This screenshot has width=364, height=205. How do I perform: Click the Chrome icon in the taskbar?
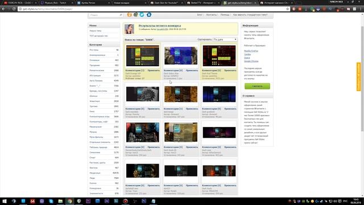(69, 201)
